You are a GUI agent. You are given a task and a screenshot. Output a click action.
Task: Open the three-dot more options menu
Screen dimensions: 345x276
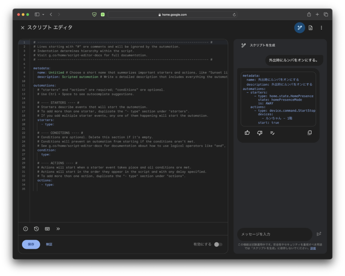click(321, 28)
